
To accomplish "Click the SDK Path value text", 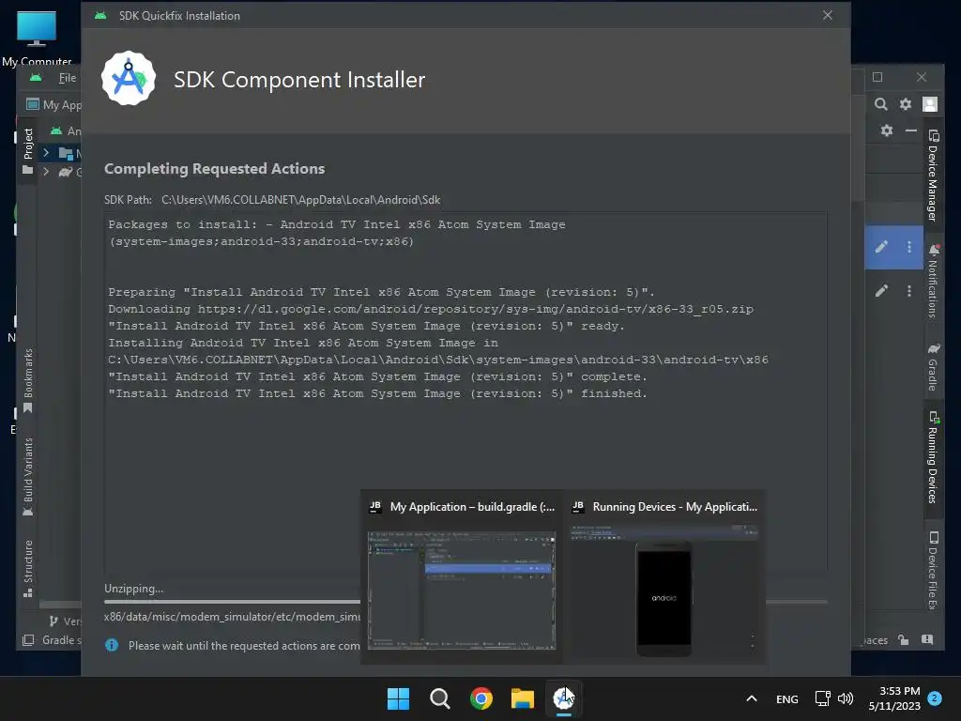I will 301,200.
